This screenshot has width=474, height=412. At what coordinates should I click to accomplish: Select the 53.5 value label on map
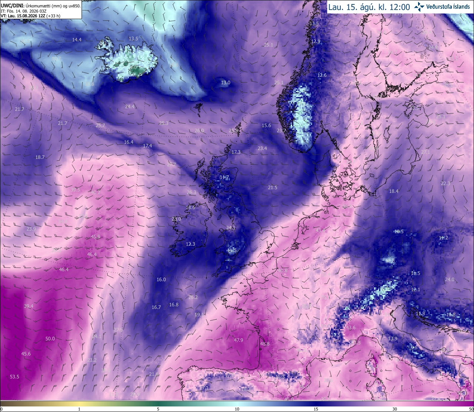[14, 377]
